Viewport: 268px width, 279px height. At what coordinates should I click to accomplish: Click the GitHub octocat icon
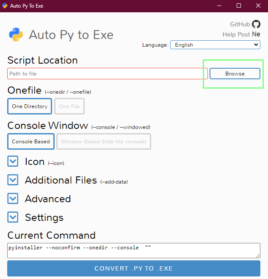pos(256,24)
